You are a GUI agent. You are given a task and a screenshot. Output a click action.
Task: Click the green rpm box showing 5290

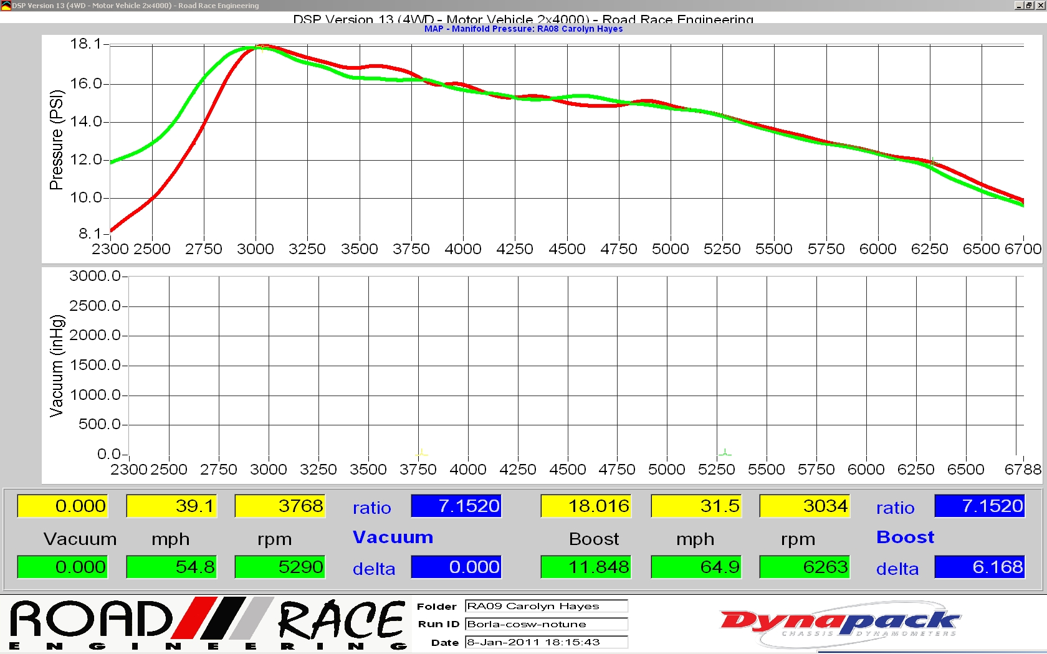[x=280, y=567]
